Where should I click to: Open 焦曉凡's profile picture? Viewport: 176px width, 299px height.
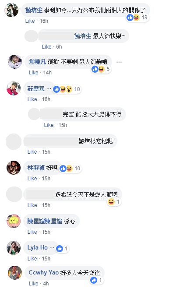pyautogui.click(x=15, y=62)
